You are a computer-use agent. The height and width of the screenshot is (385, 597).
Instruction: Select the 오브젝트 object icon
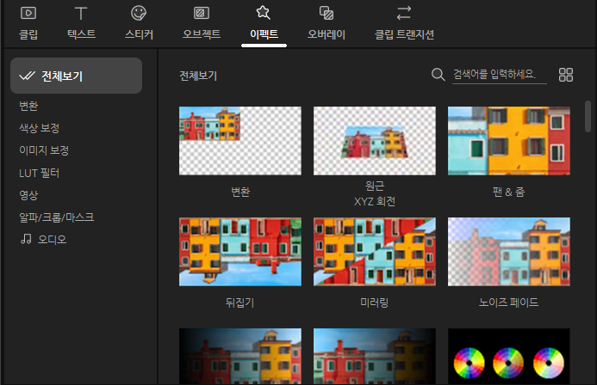coord(202,14)
